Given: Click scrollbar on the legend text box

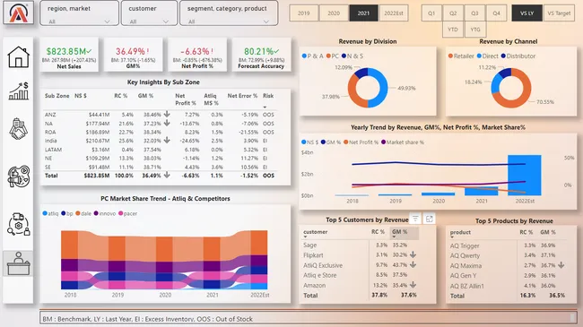Looking at the screenshot, I should point(573,317).
